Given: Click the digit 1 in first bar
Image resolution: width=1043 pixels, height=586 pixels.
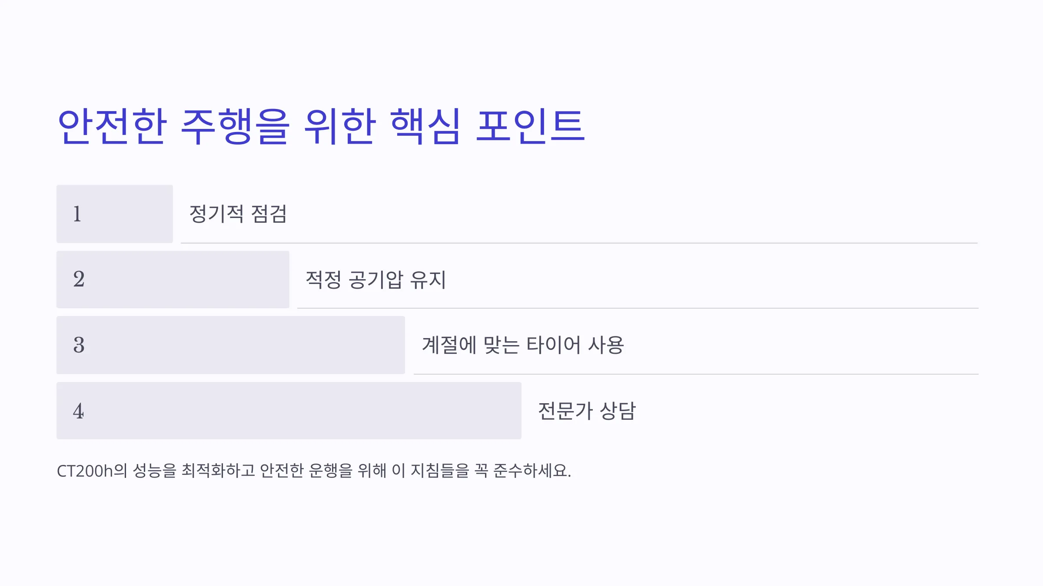Looking at the screenshot, I should coord(77,214).
